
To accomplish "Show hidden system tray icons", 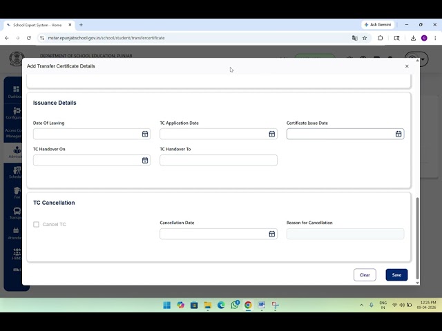I will [361, 305].
